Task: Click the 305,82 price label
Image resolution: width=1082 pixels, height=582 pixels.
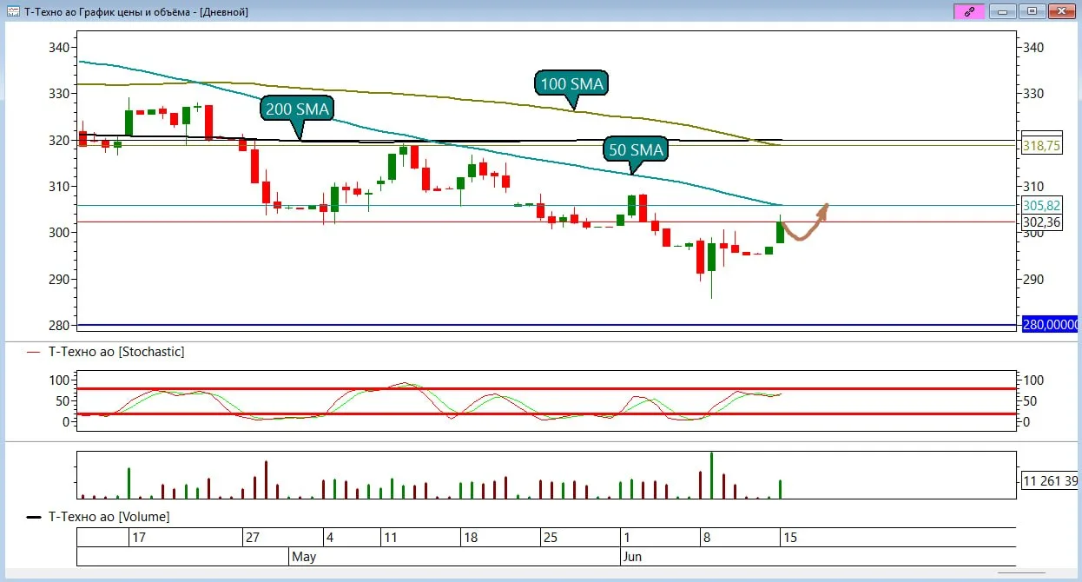Action: (1041, 206)
